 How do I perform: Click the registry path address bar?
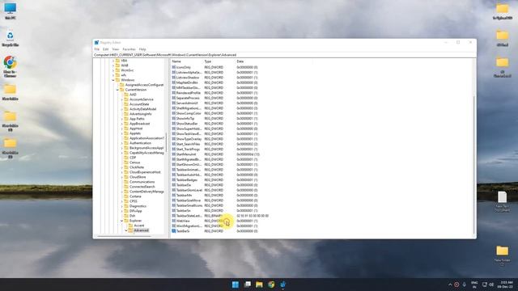[284, 55]
